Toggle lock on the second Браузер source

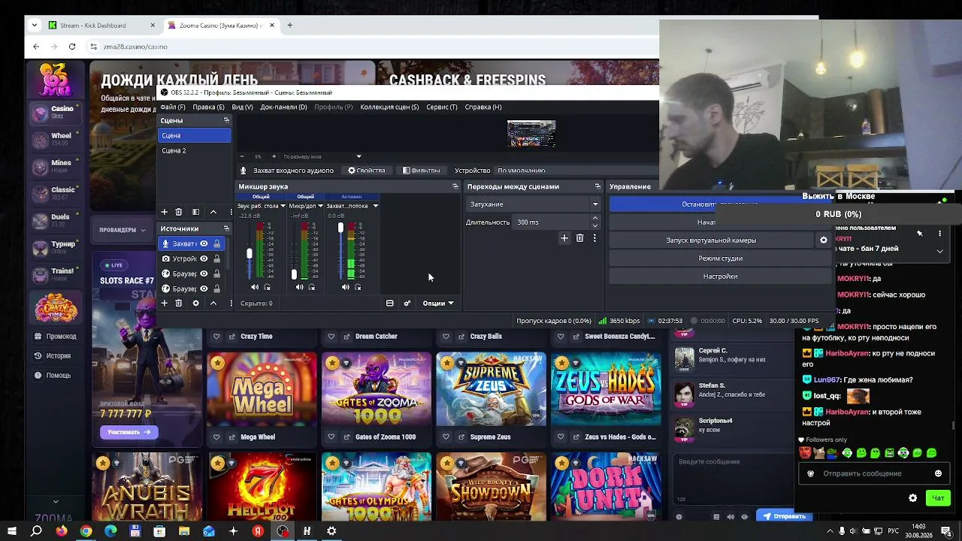216,289
